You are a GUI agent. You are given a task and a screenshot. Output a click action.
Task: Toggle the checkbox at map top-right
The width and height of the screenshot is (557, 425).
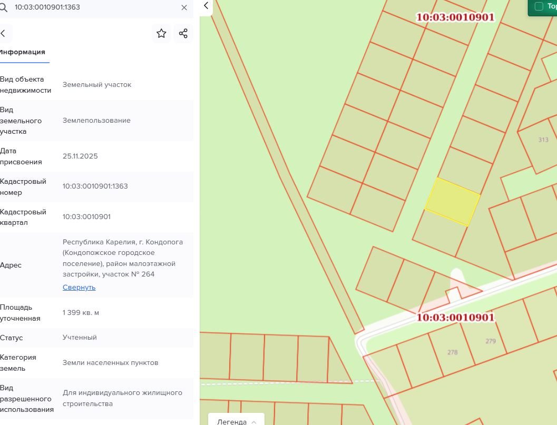[539, 6]
